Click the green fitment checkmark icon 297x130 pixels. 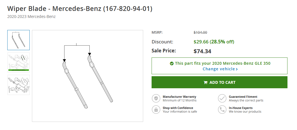tap(171, 64)
